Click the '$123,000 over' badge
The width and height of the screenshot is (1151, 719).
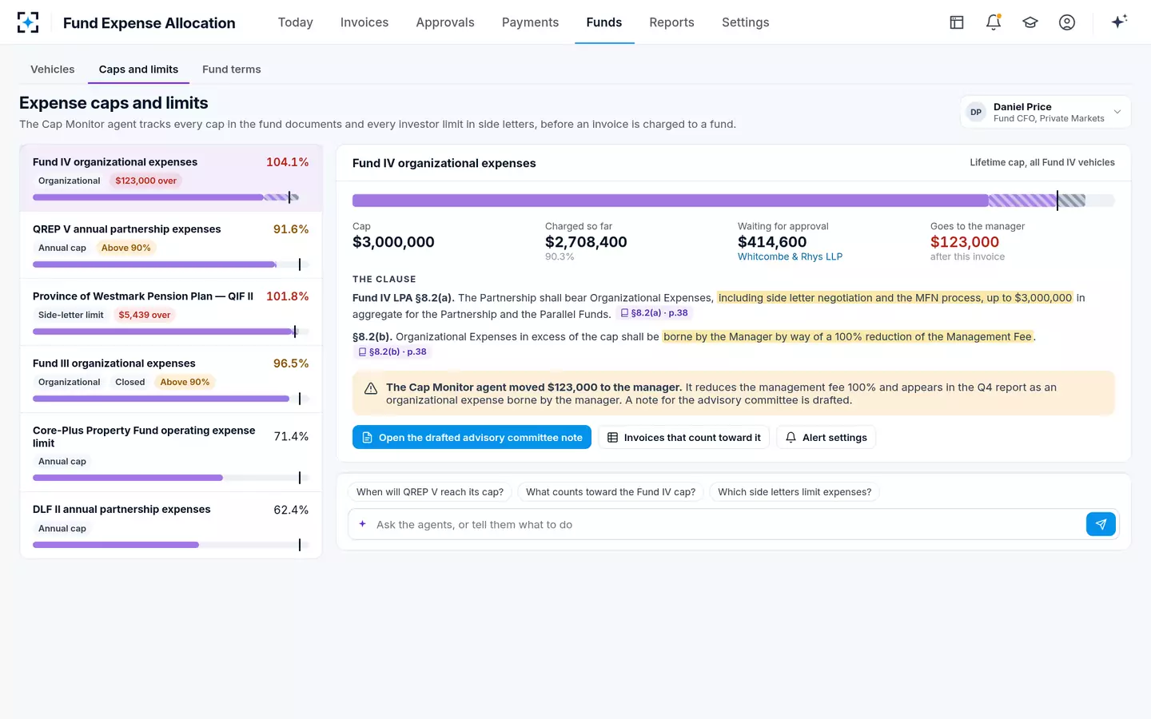[145, 181]
